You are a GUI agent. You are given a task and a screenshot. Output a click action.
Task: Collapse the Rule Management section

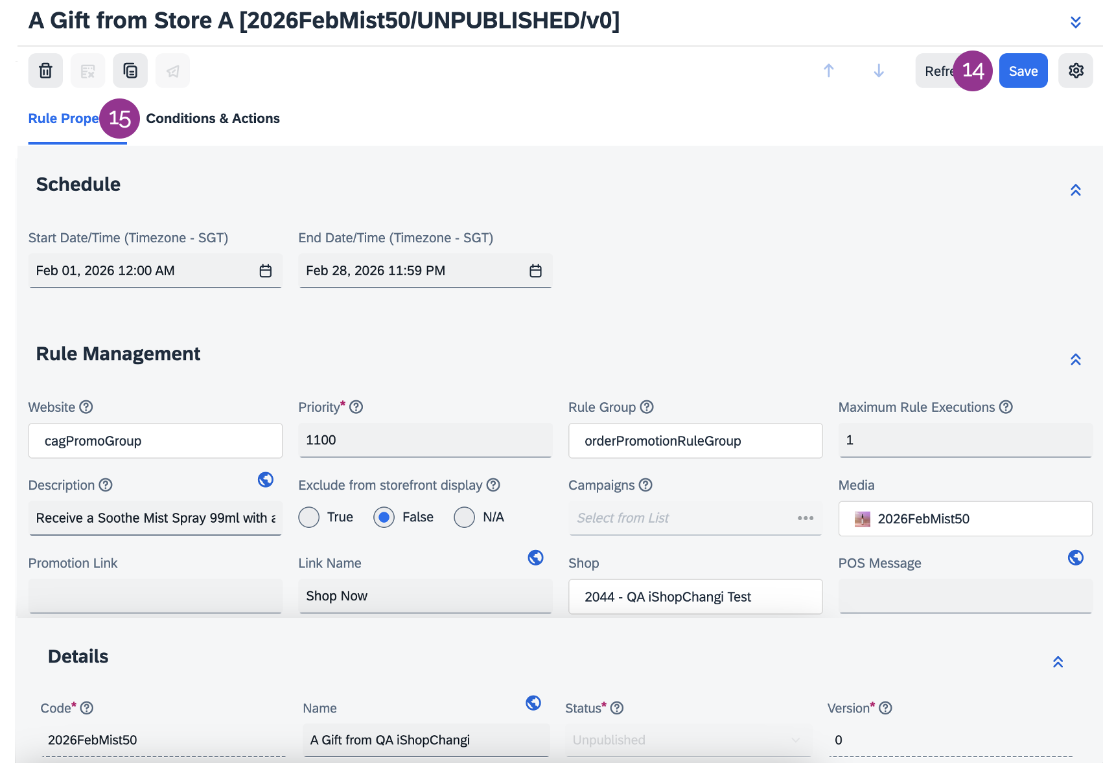(1076, 359)
